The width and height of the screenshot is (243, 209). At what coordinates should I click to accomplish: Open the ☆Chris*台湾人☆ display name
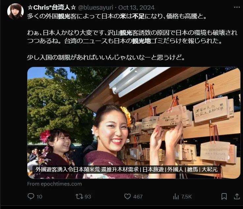pyautogui.click(x=52, y=8)
